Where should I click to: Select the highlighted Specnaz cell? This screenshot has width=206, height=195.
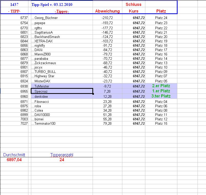point(62,91)
